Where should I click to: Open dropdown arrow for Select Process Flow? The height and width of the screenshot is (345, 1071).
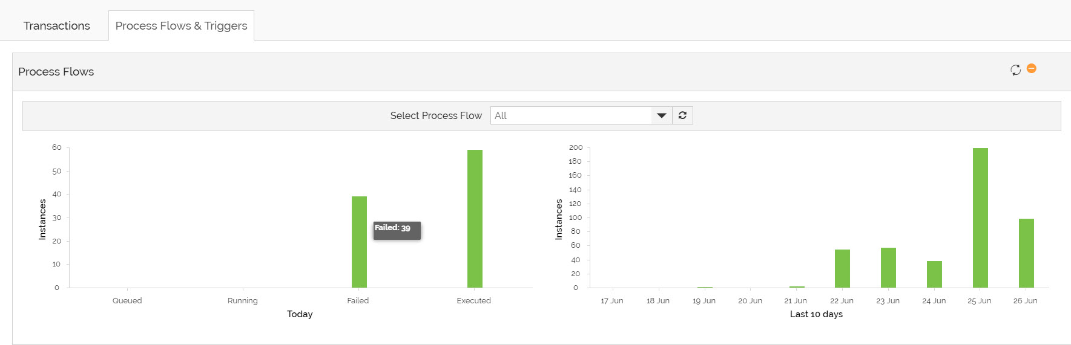click(661, 115)
